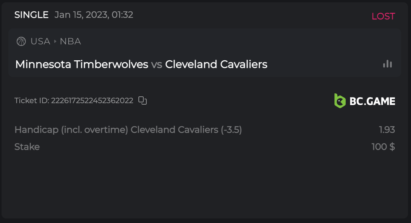Click the Minnesota Timberwolves team name
This screenshot has width=411, height=223.
[x=82, y=64]
